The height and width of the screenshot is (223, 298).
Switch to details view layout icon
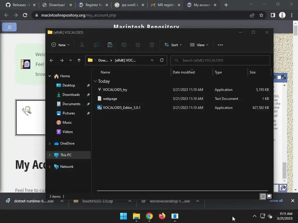(x=263, y=197)
